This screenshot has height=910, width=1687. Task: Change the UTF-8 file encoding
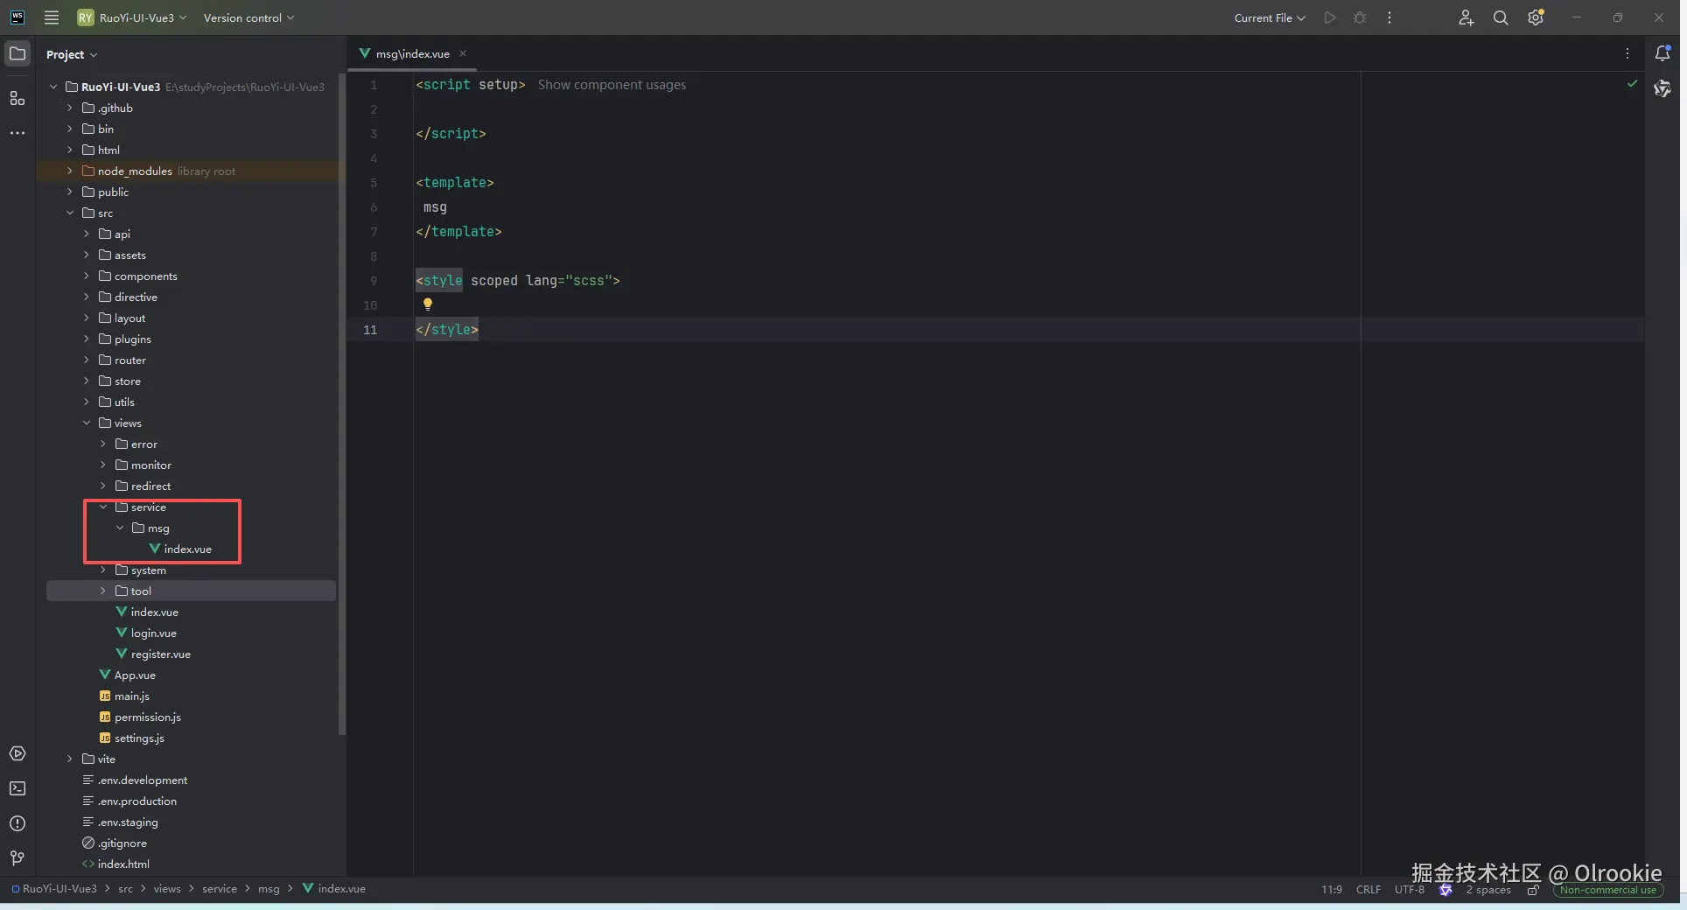point(1410,890)
